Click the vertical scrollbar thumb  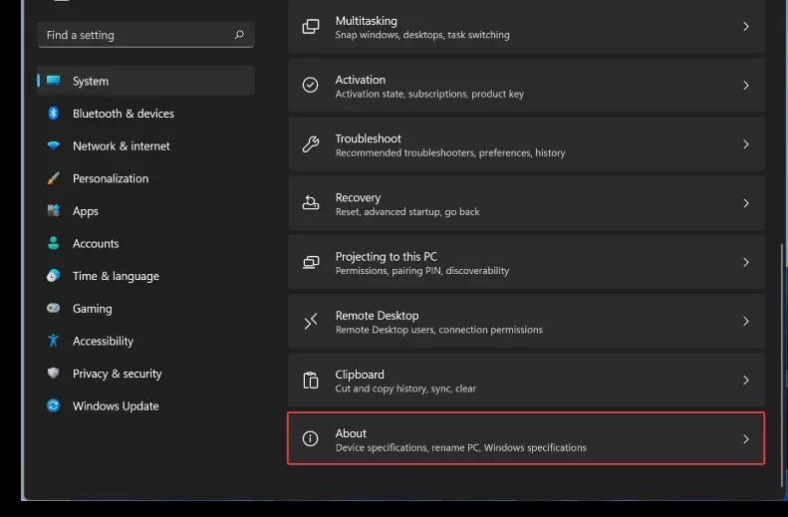[782, 365]
